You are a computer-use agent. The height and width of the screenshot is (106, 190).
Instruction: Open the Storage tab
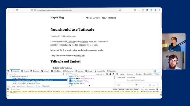[x=89, y=71]
